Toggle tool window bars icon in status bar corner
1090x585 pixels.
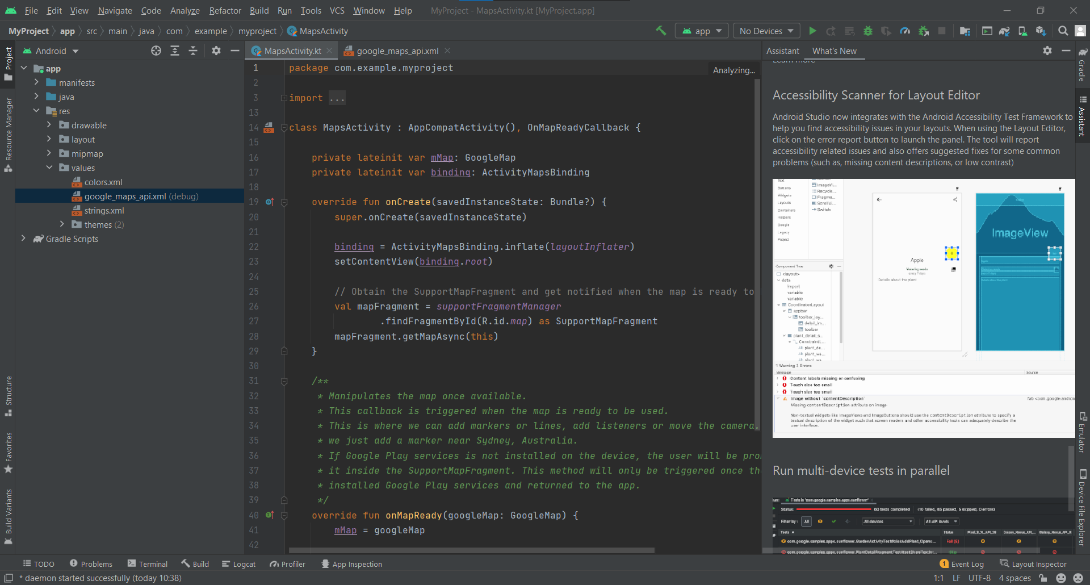(9, 578)
